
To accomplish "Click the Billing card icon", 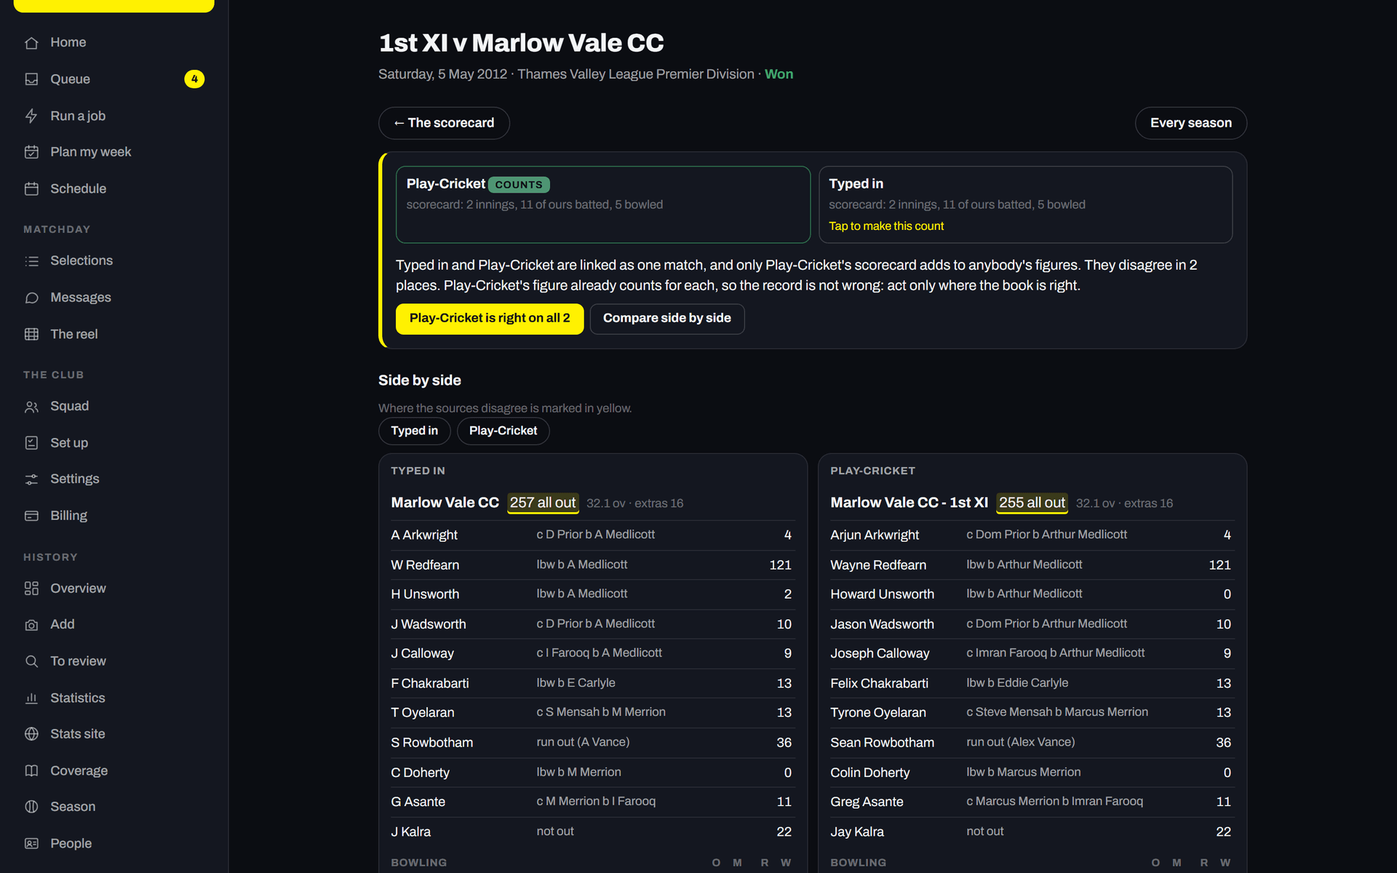I will point(31,516).
